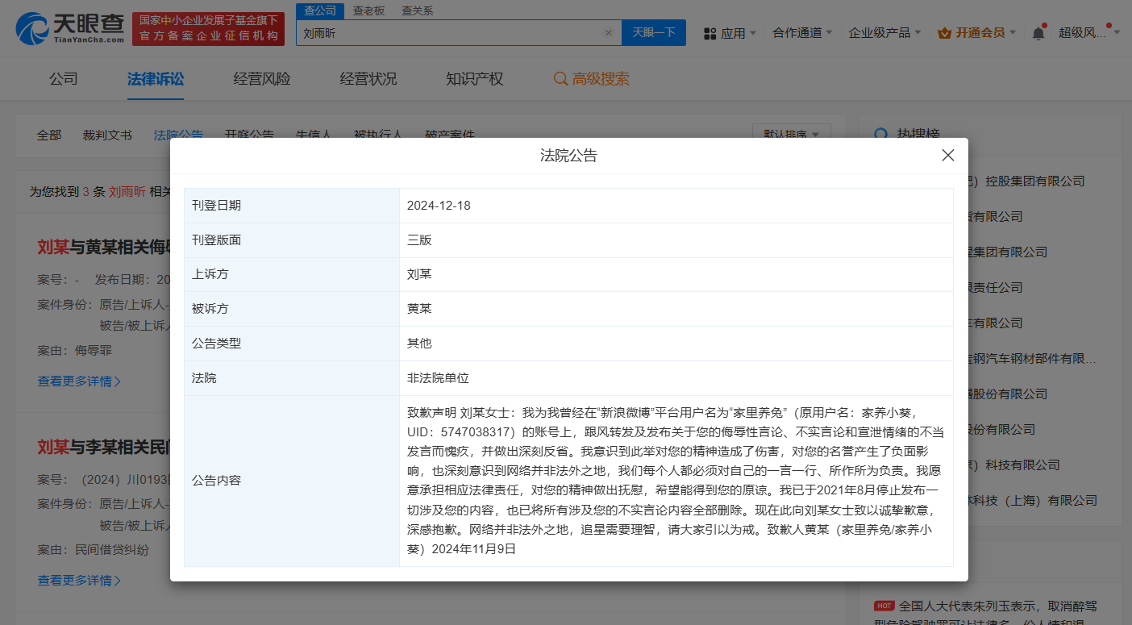1132x625 pixels.
Task: Click the 高级搜索 magnifier icon
Action: click(560, 79)
